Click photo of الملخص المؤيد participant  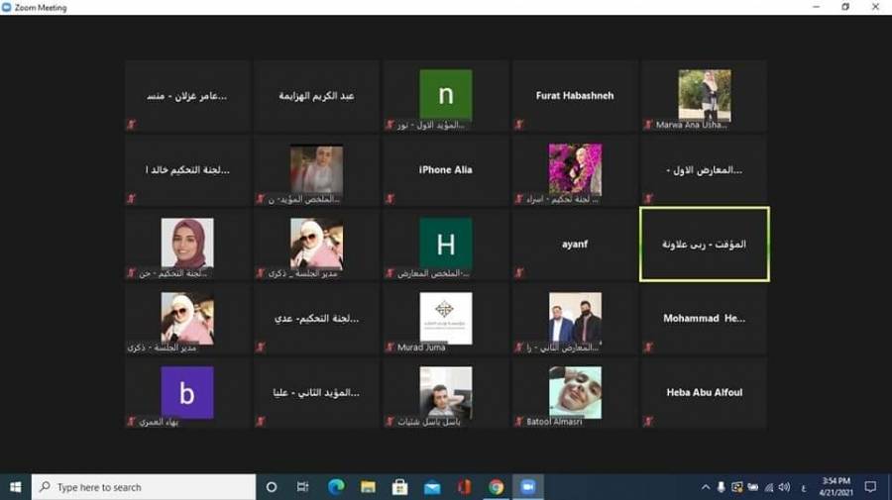tap(316, 169)
